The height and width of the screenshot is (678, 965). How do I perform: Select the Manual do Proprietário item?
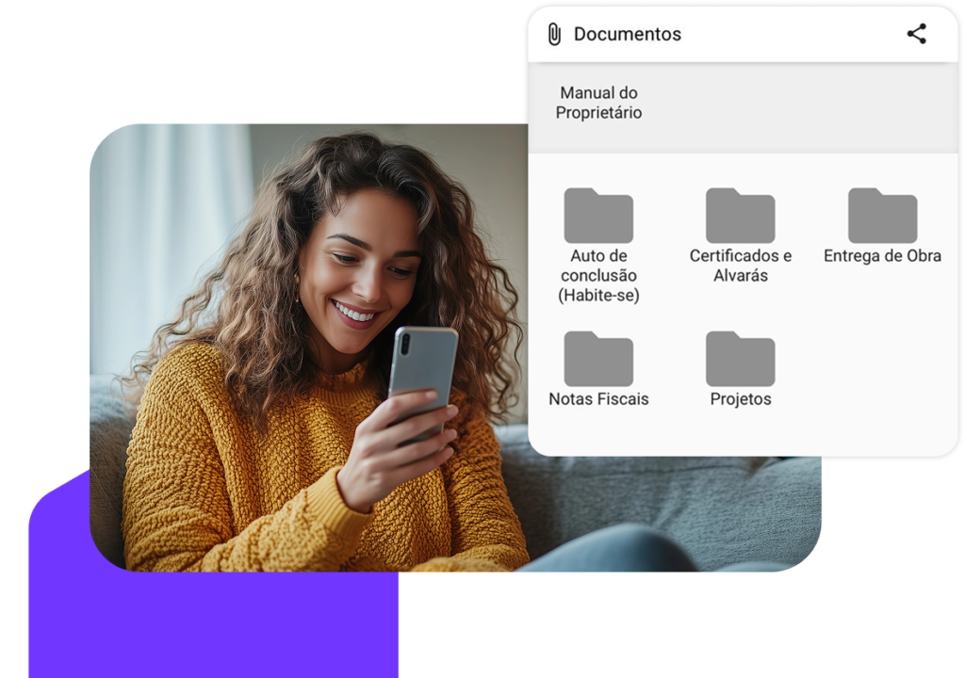click(x=598, y=103)
